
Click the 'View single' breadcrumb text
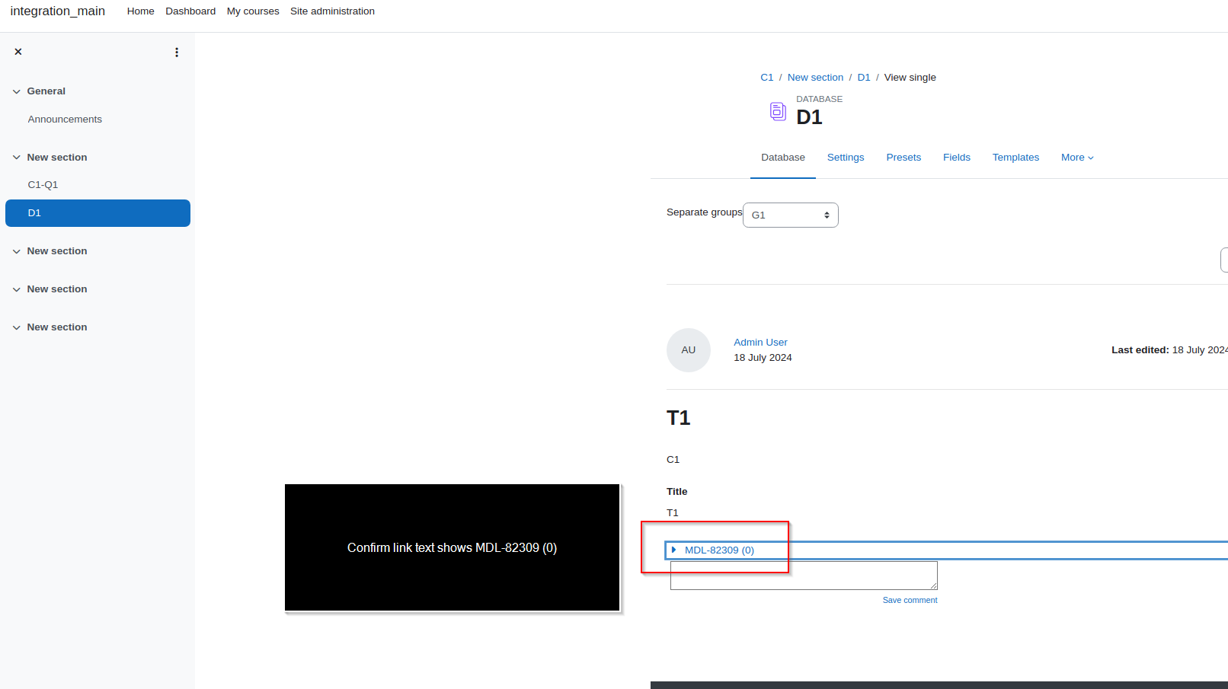click(910, 78)
